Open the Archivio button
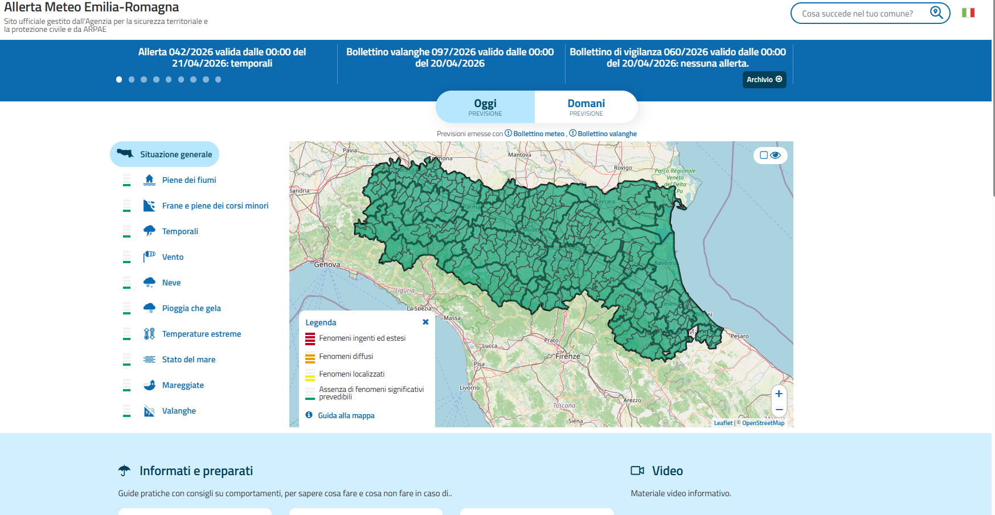Image resolution: width=995 pixels, height=515 pixels. coord(764,80)
